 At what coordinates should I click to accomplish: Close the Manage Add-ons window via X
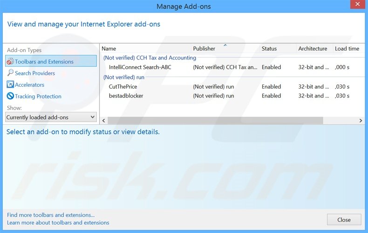(x=357, y=4)
